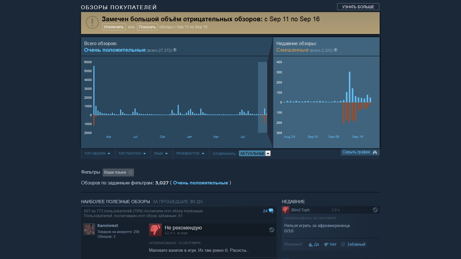Open the 'Очень положительные' overall rating link
Screen dimensions: 461x259
(115, 50)
